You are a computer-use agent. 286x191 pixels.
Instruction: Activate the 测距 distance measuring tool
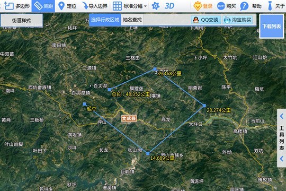point(43,6)
